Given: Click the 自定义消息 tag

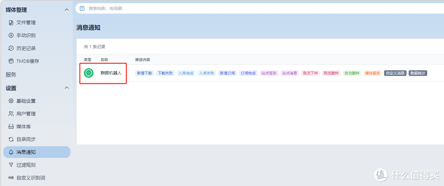Looking at the screenshot, I should point(395,73).
